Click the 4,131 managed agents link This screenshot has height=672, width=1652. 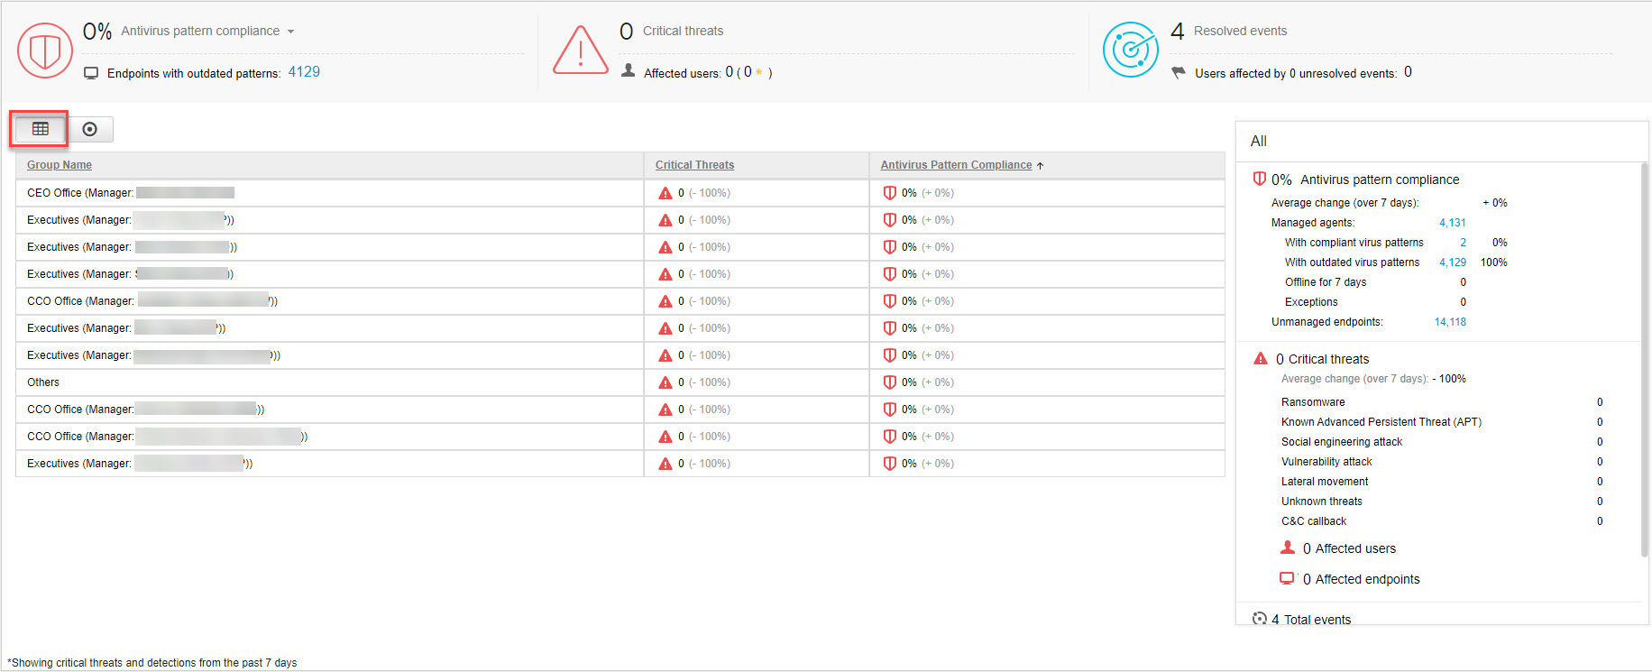point(1452,223)
